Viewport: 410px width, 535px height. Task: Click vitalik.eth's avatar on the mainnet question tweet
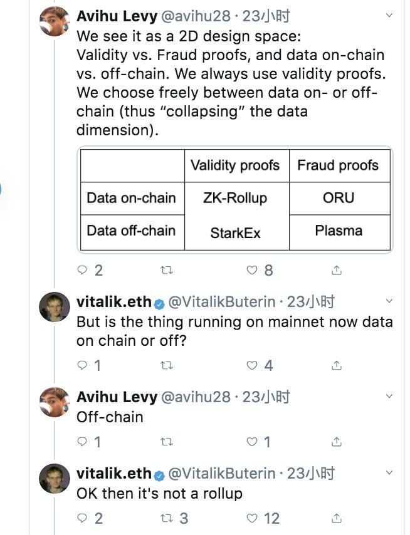point(55,308)
